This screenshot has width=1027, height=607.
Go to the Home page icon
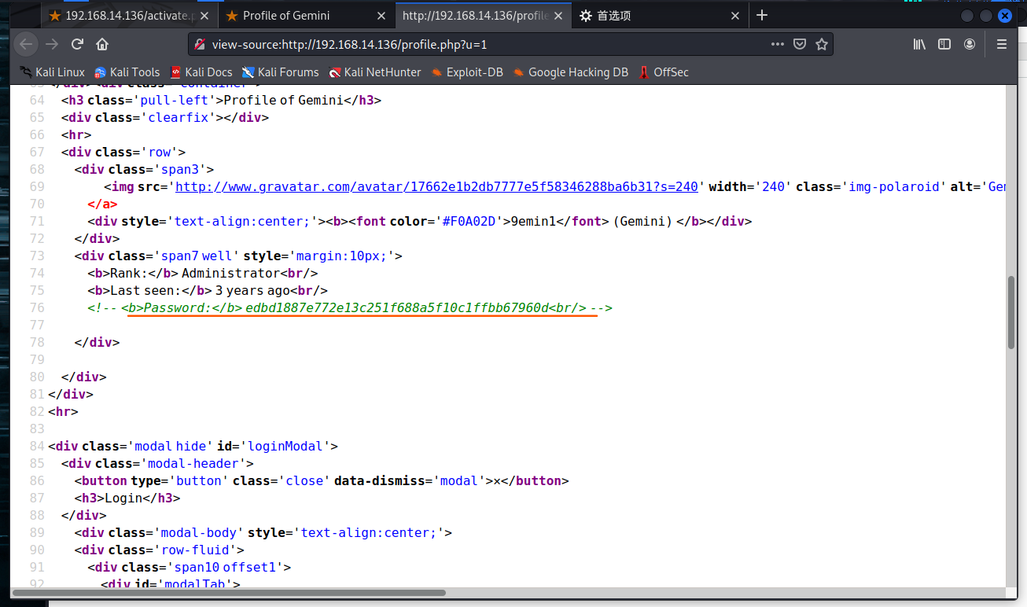tap(102, 44)
